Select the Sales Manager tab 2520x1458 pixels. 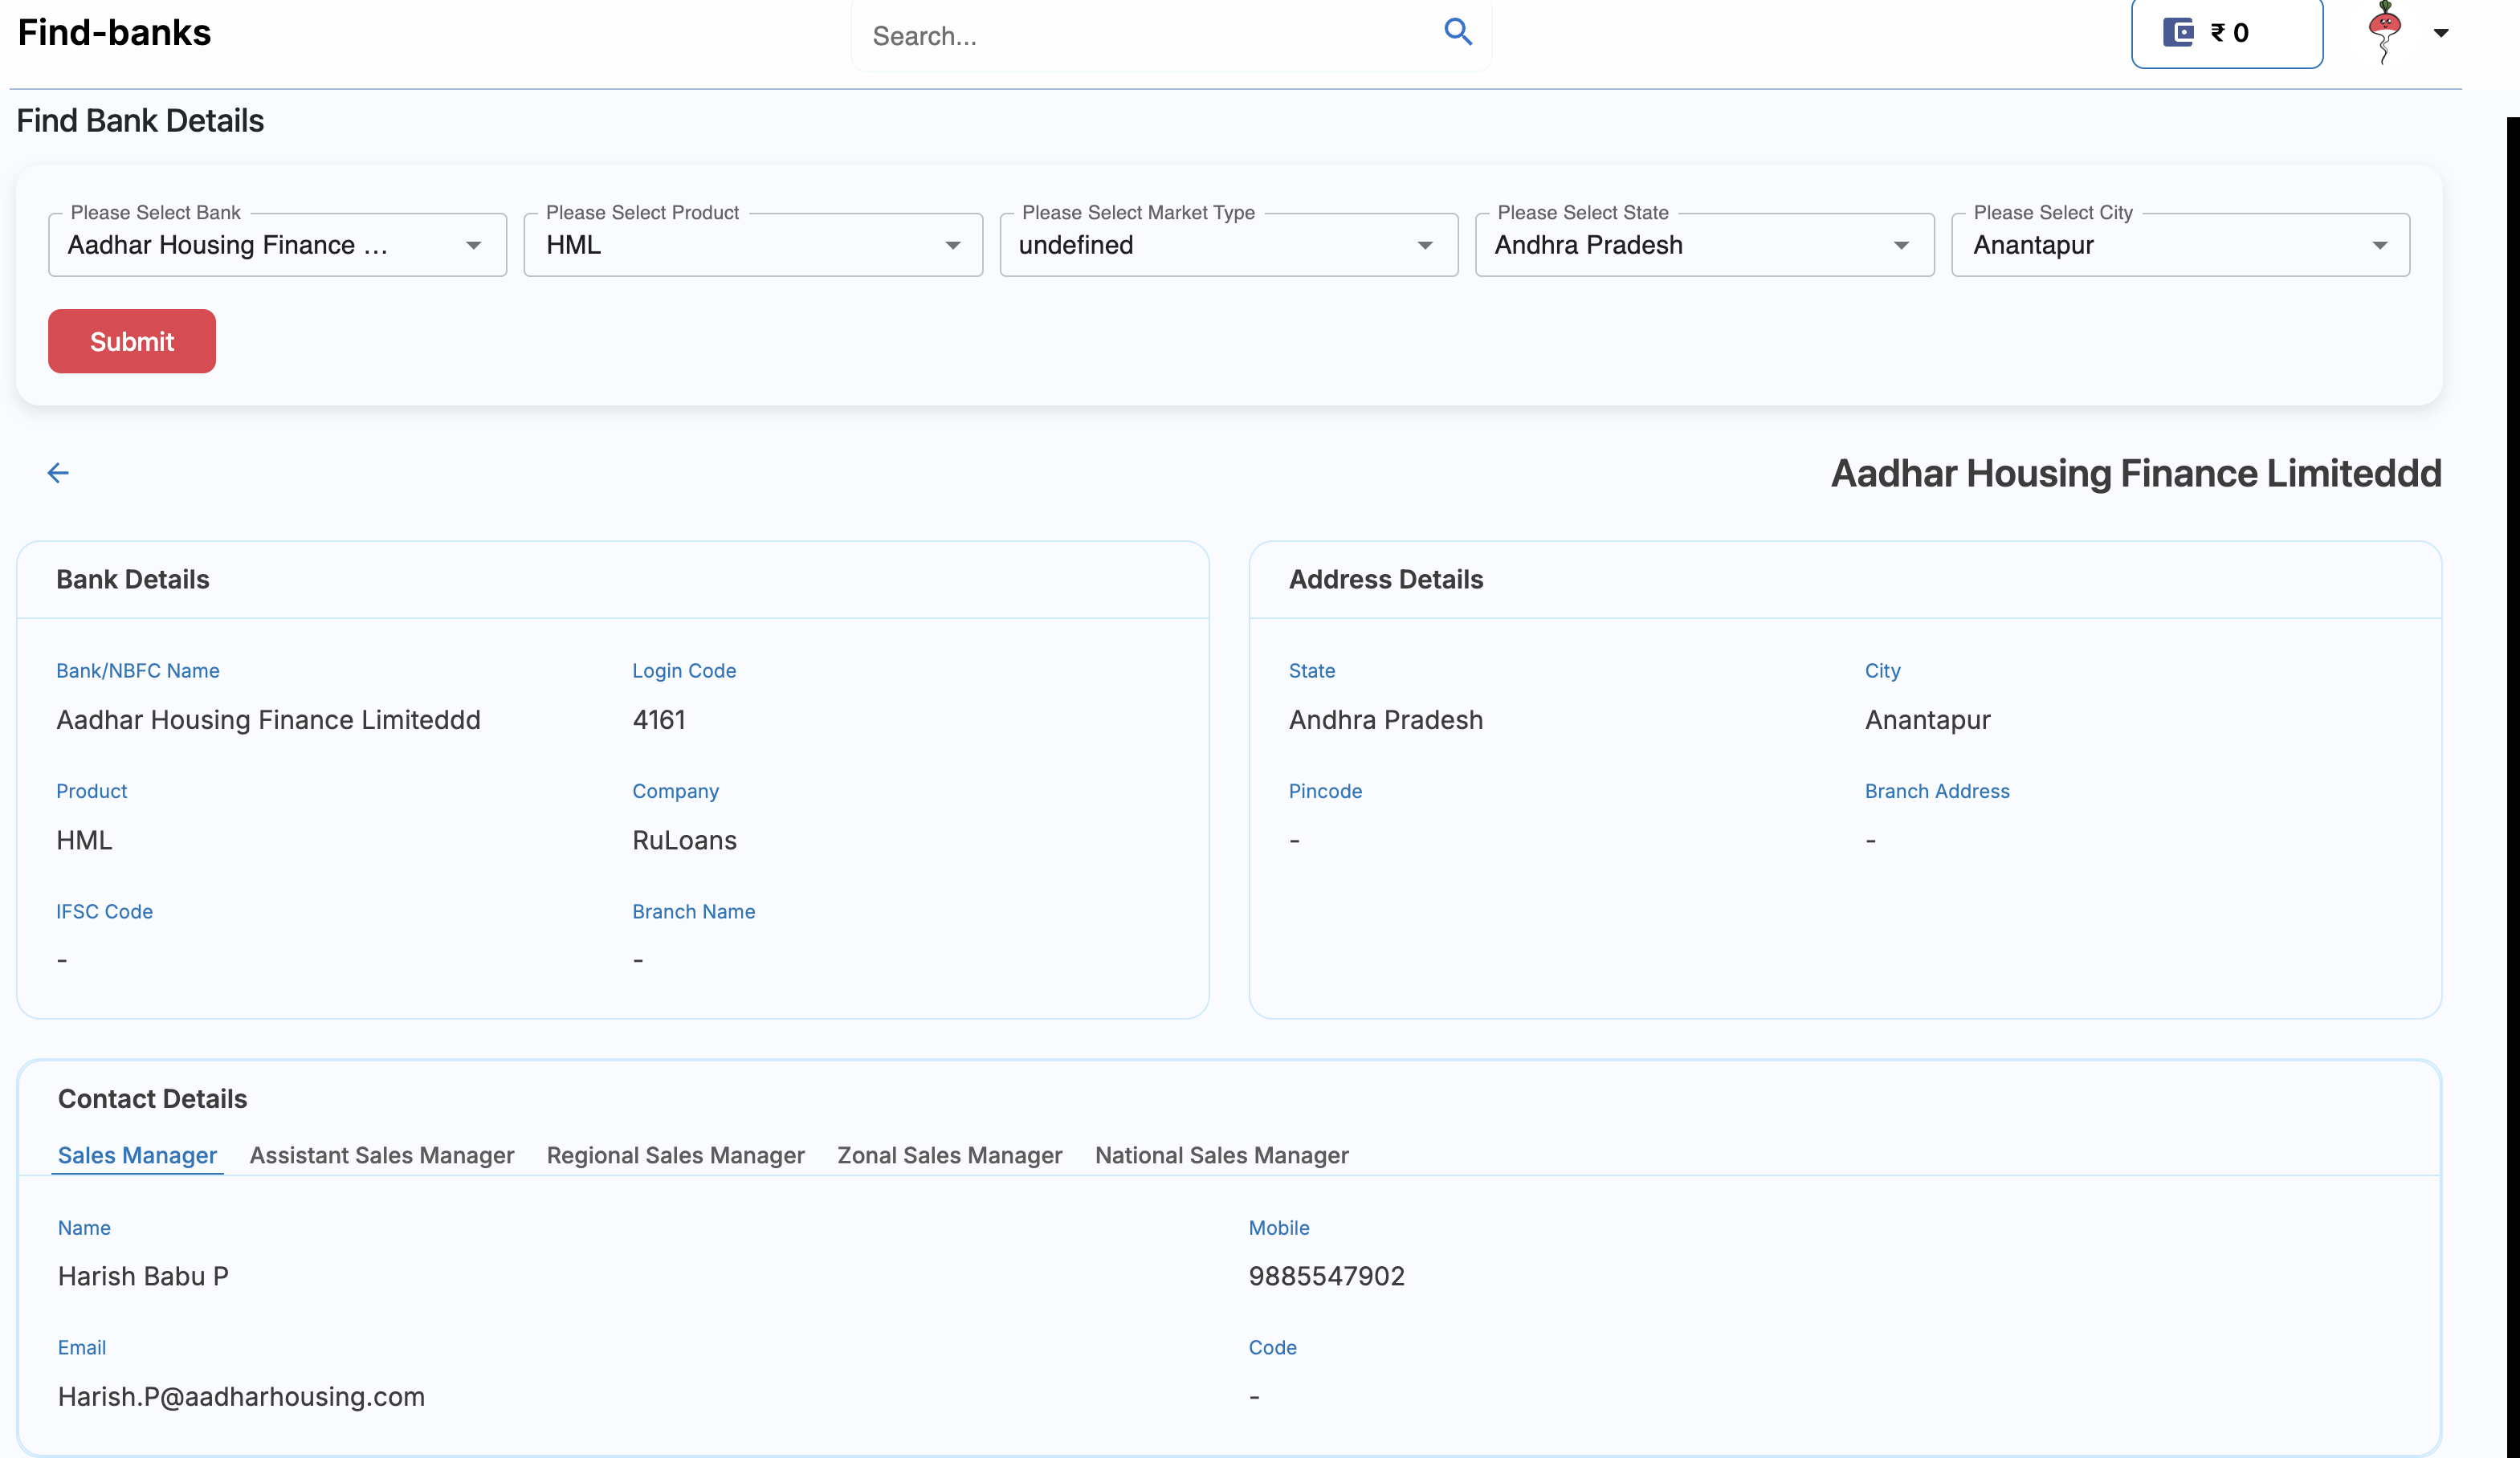[137, 1155]
